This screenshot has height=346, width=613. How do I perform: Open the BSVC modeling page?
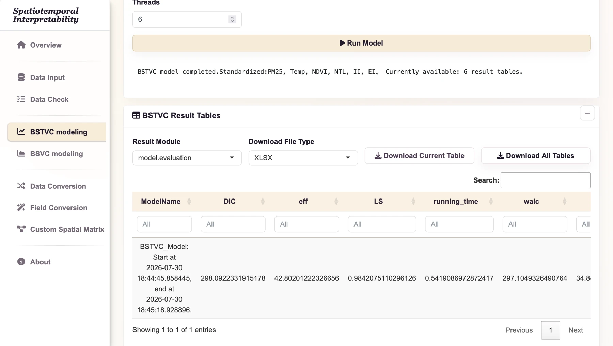pyautogui.click(x=57, y=154)
